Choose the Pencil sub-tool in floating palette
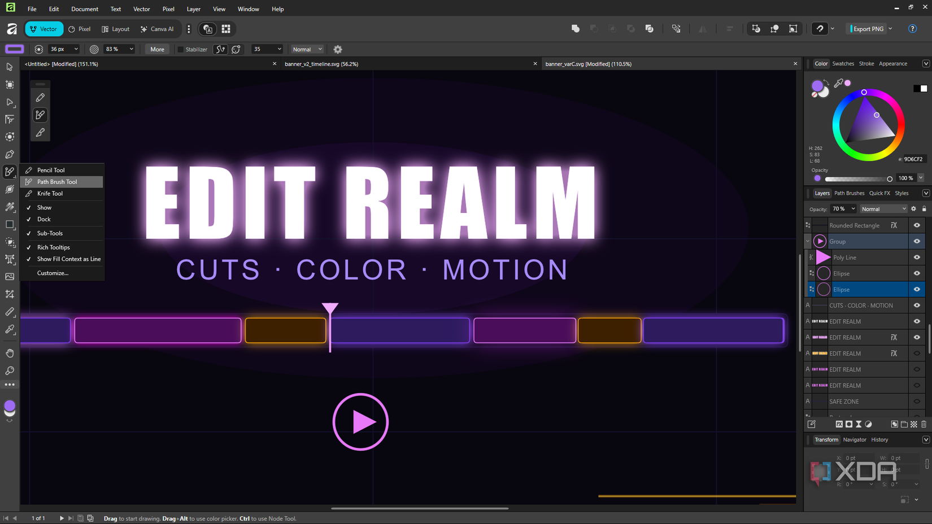The image size is (932, 524). pos(40,98)
